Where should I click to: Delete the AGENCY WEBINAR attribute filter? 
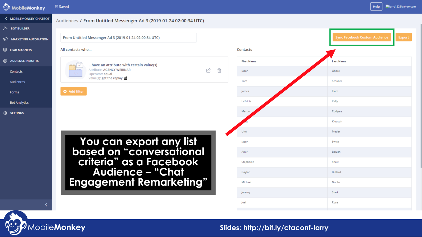(219, 70)
